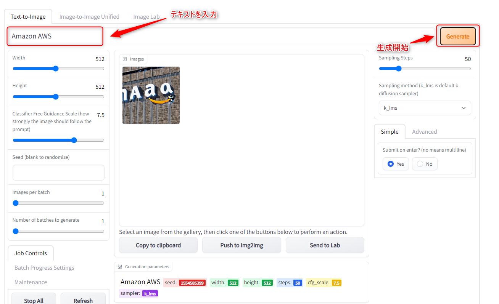The width and height of the screenshot is (499, 304).
Task: Adjust the Sampling Steps slider
Action: coord(399,69)
